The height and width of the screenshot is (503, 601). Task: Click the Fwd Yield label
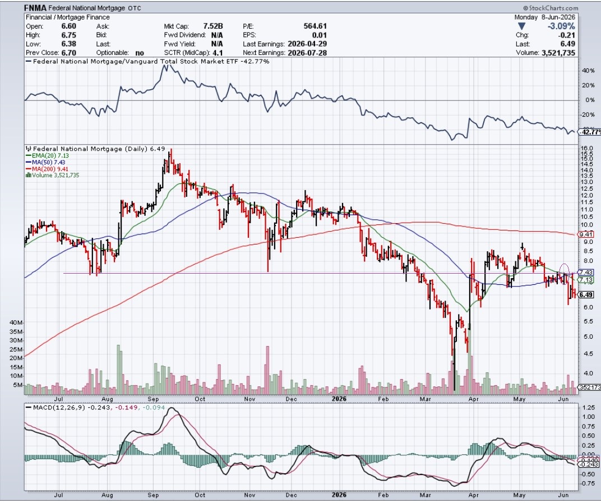(179, 44)
